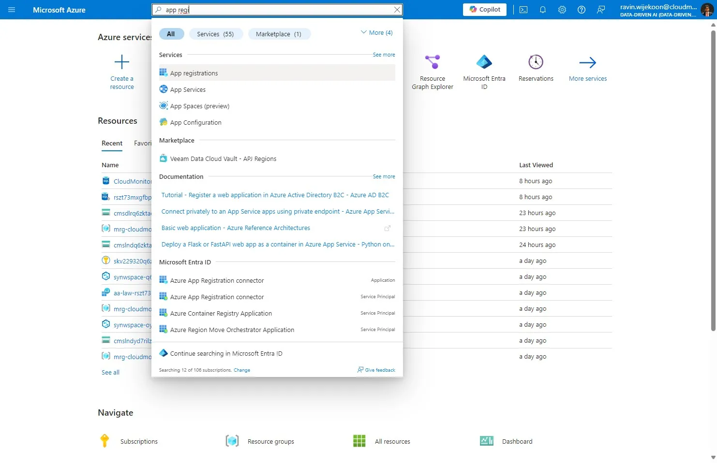Open All resources grid icon
This screenshot has height=463, width=717.
coord(359,441)
